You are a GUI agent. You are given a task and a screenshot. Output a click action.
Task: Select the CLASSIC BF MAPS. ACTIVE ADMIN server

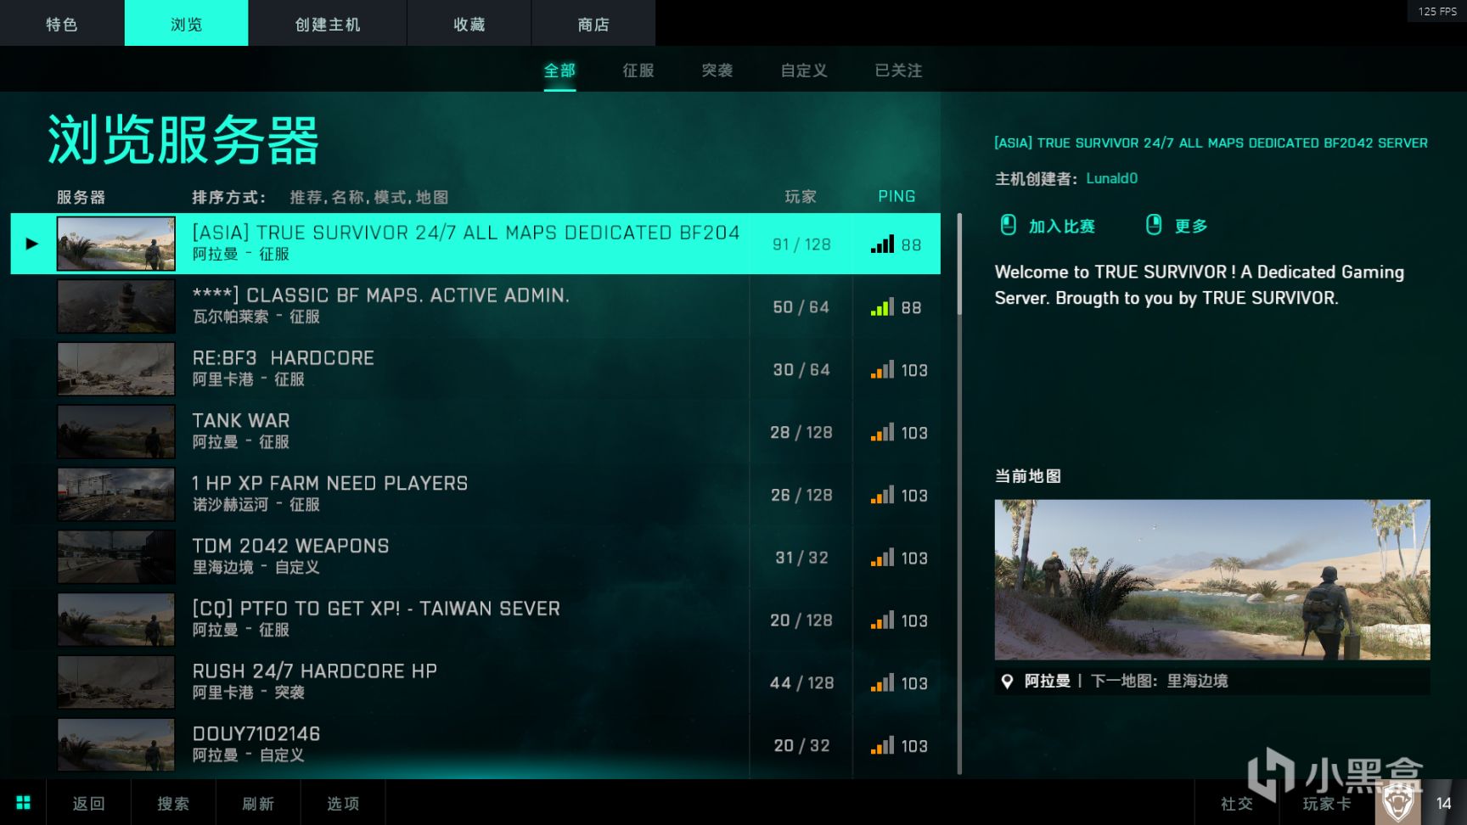click(x=475, y=306)
